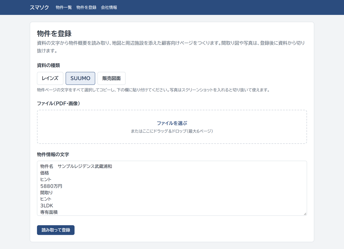Open 会社情報 in the navigation bar
The height and width of the screenshot is (249, 344).
109,7
